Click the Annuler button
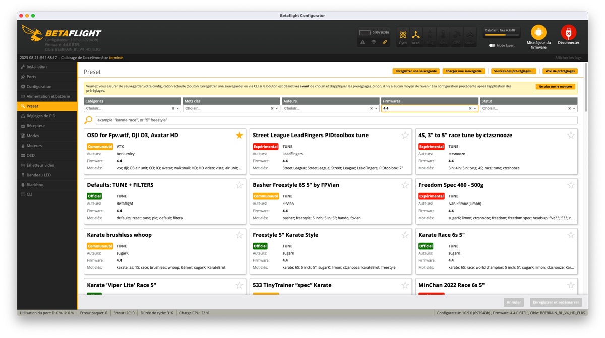 coord(514,302)
